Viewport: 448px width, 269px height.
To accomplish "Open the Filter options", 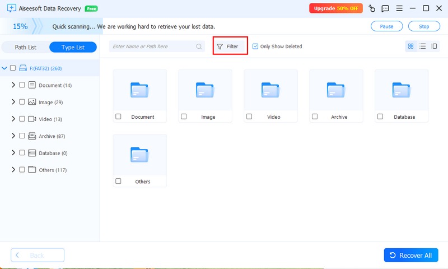I will coord(230,47).
